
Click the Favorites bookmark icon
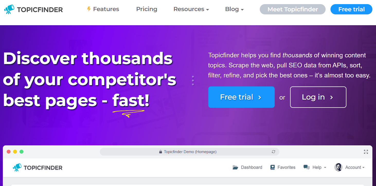273,167
